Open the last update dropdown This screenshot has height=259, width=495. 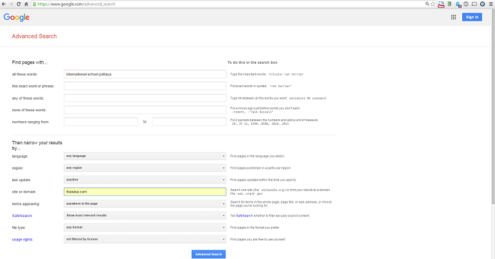pos(145,180)
